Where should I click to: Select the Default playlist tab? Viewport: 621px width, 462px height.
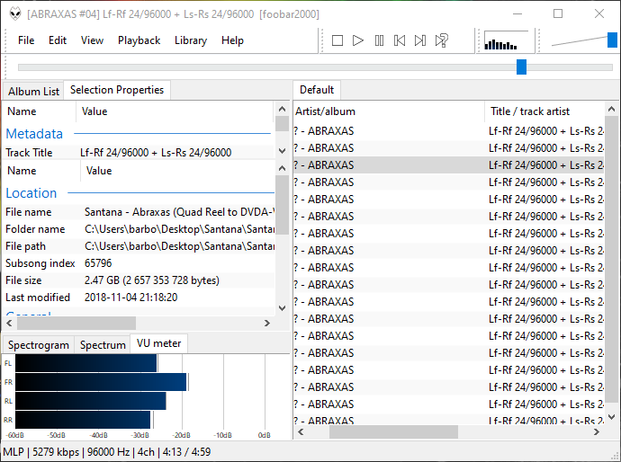click(x=317, y=90)
